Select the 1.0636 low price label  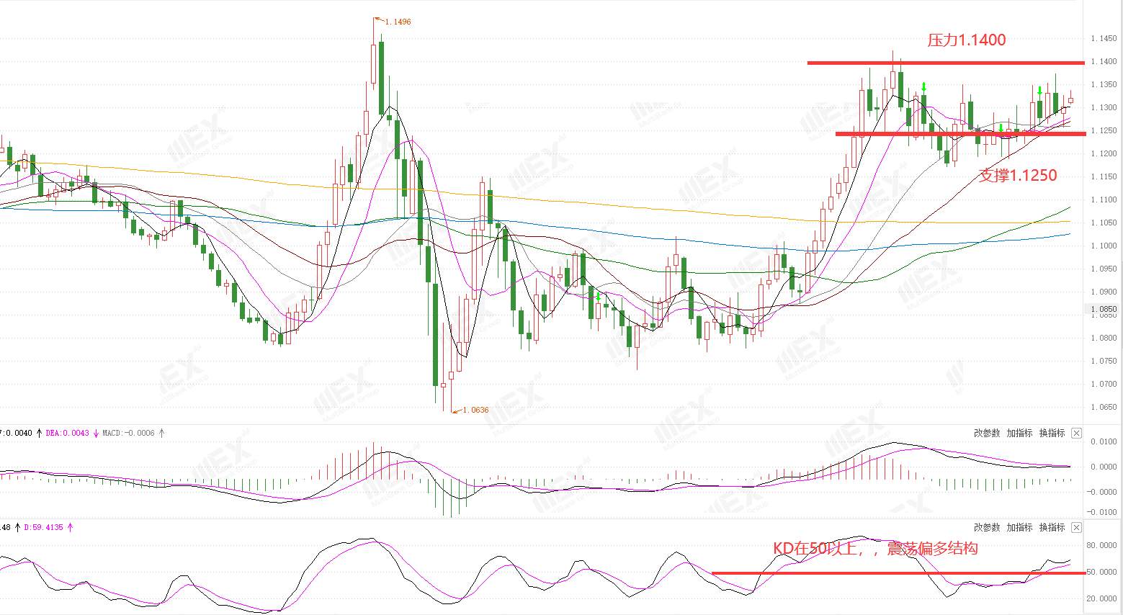click(475, 410)
